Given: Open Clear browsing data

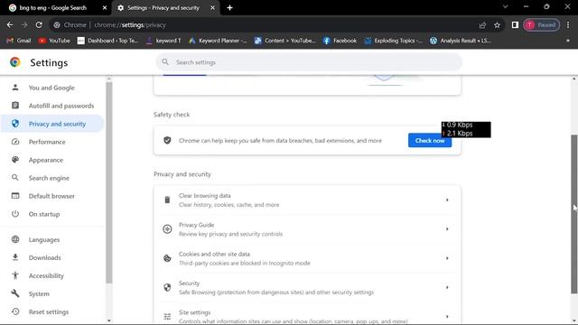Looking at the screenshot, I should 307,200.
